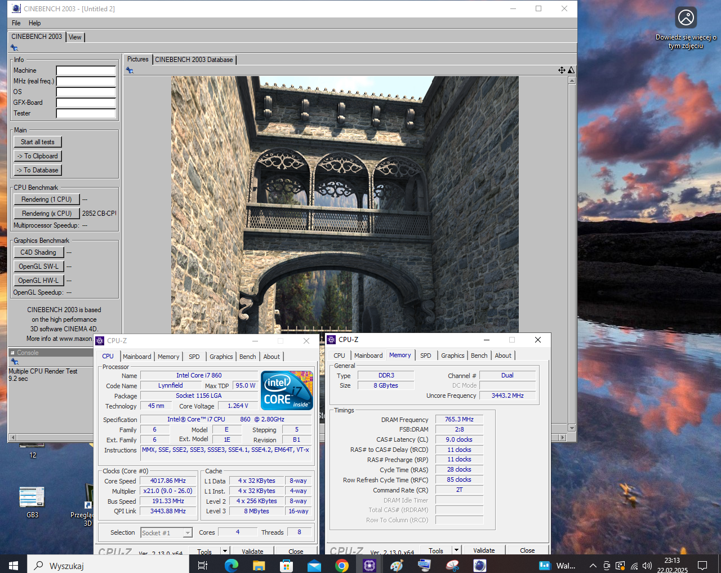This screenshot has width=721, height=573.
Task: Click Validate in CPU-Z processor window
Action: (x=252, y=552)
